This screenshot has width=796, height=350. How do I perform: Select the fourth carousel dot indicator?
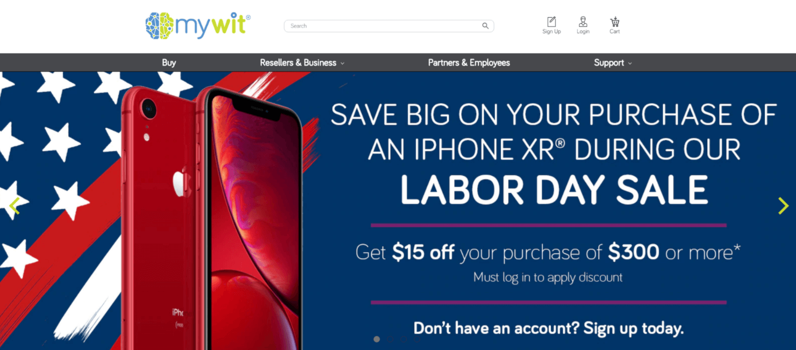(417, 339)
